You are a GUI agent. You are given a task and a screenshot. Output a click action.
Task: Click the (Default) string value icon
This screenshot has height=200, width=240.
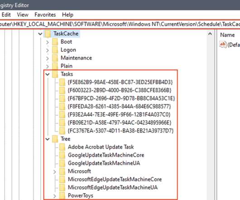pyautogui.click(x=223, y=44)
